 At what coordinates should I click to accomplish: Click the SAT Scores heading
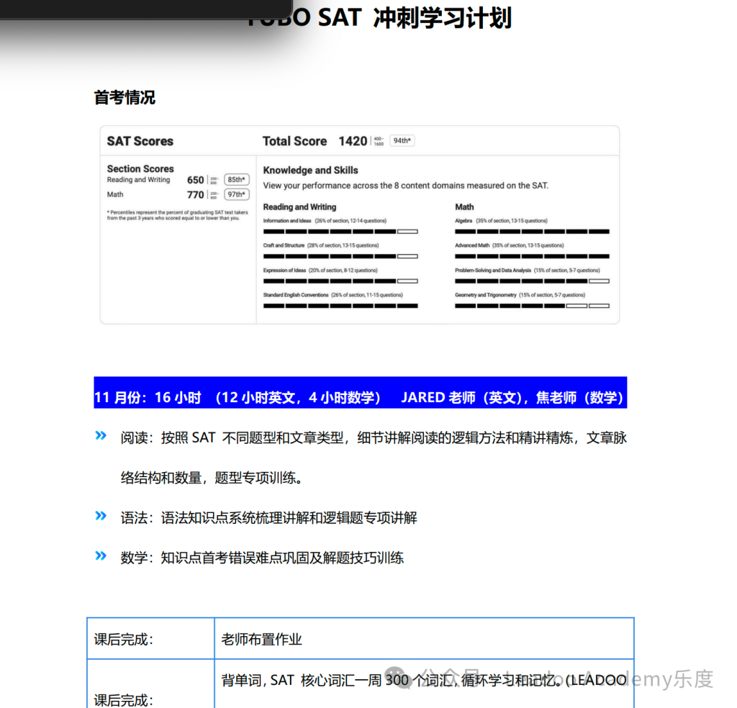point(140,141)
